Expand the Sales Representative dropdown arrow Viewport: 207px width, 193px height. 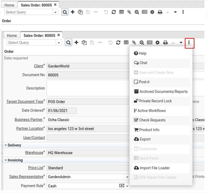127,177
